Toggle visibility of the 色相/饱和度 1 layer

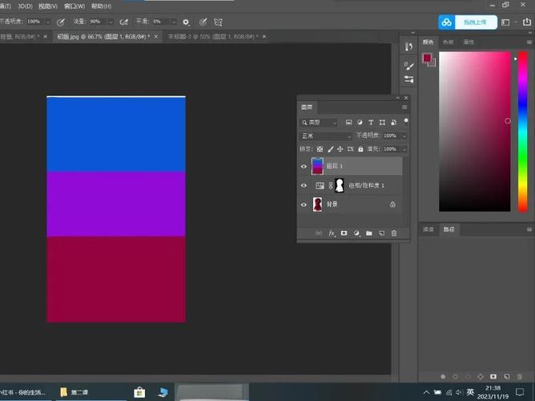[304, 185]
